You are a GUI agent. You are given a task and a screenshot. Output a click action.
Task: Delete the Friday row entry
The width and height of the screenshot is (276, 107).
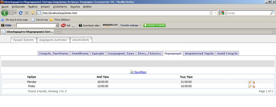tap(253, 86)
